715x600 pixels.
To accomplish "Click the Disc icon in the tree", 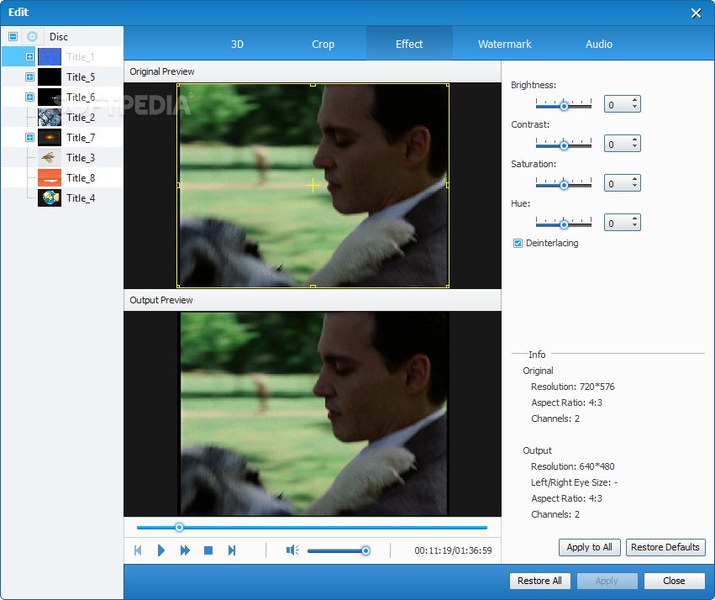I will [x=33, y=36].
